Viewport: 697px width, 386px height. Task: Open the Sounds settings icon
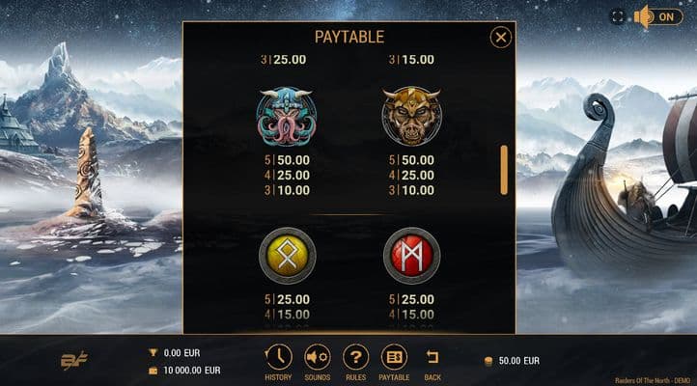click(318, 357)
